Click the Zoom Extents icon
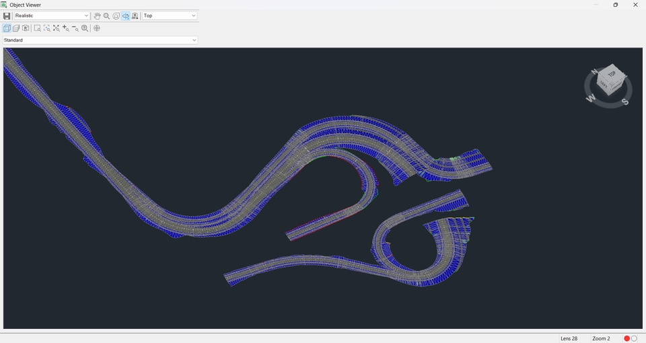646x343 pixels. point(56,28)
